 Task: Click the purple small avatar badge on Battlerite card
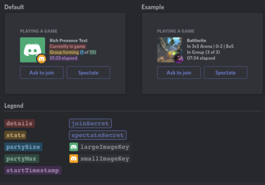[179, 59]
